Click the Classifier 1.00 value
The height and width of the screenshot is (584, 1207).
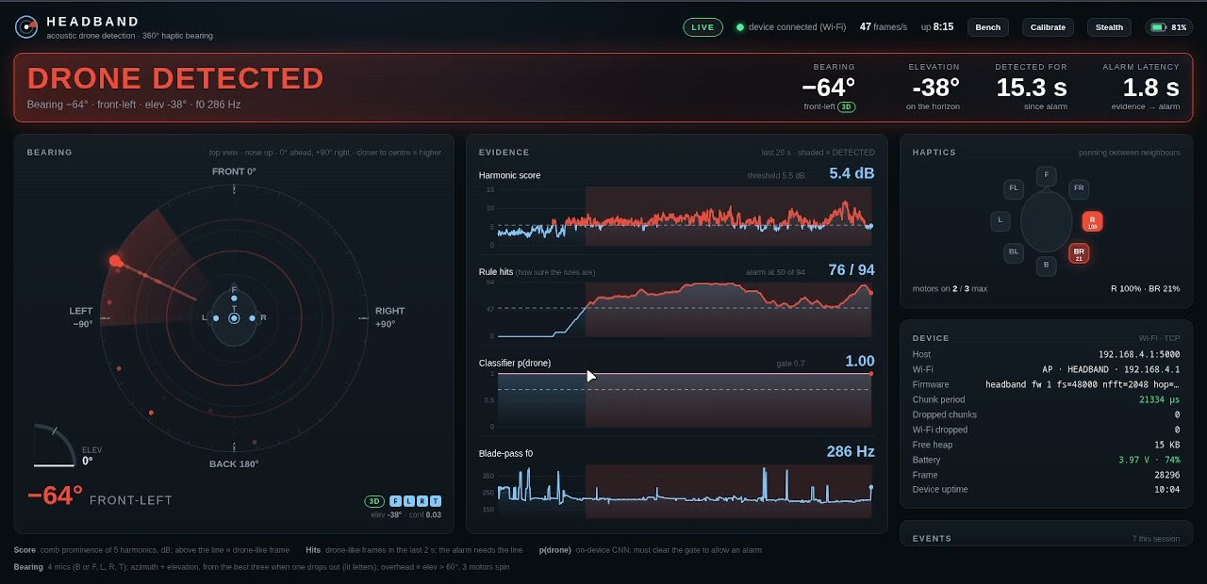860,362
